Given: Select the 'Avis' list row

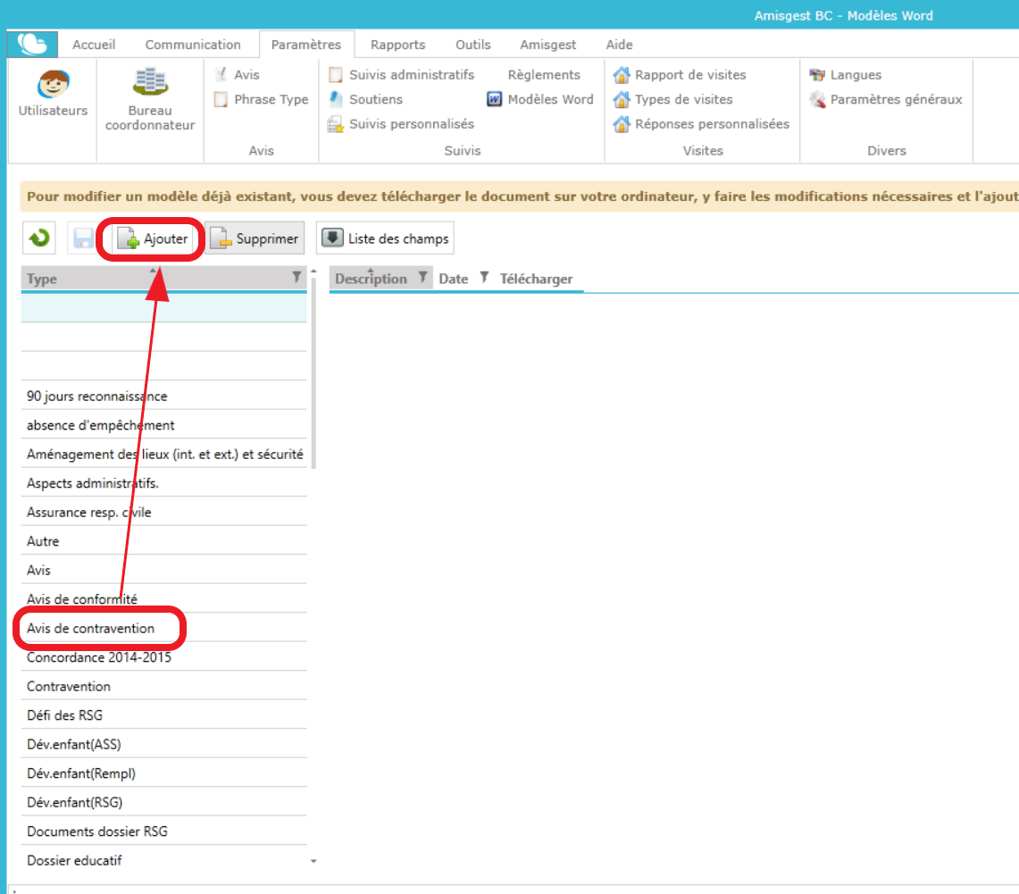Looking at the screenshot, I should click(163, 570).
